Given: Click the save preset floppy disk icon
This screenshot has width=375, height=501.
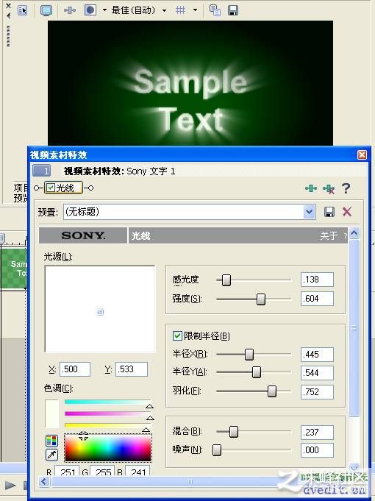Looking at the screenshot, I should click(x=329, y=212).
